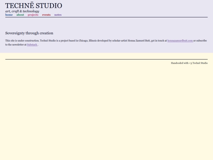Go to the about page

click(20, 15)
